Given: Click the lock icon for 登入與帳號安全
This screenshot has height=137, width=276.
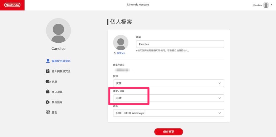Looking at the screenshot, I should coord(48,71).
